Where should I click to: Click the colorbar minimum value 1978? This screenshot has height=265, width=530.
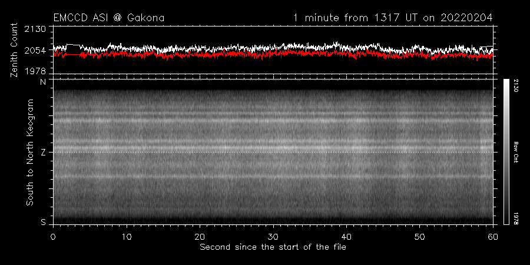(516, 218)
